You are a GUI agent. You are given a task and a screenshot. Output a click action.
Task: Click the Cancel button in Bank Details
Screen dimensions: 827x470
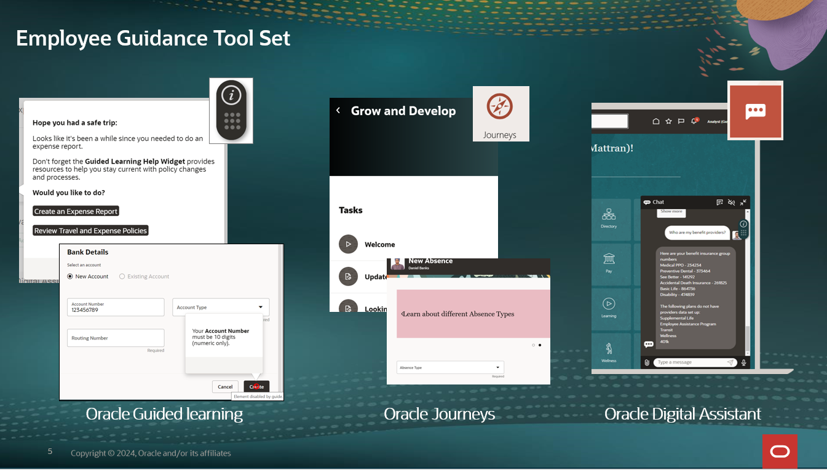point(225,387)
